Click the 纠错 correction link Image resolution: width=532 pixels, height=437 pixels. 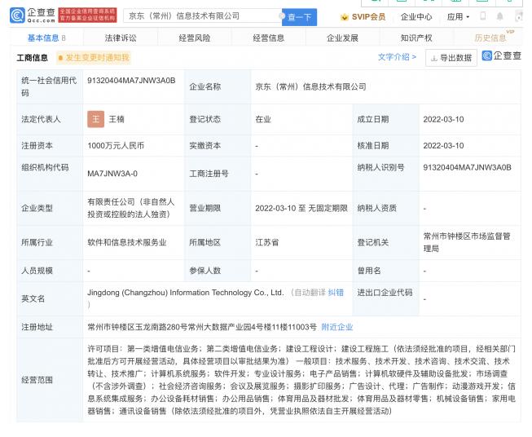point(335,292)
